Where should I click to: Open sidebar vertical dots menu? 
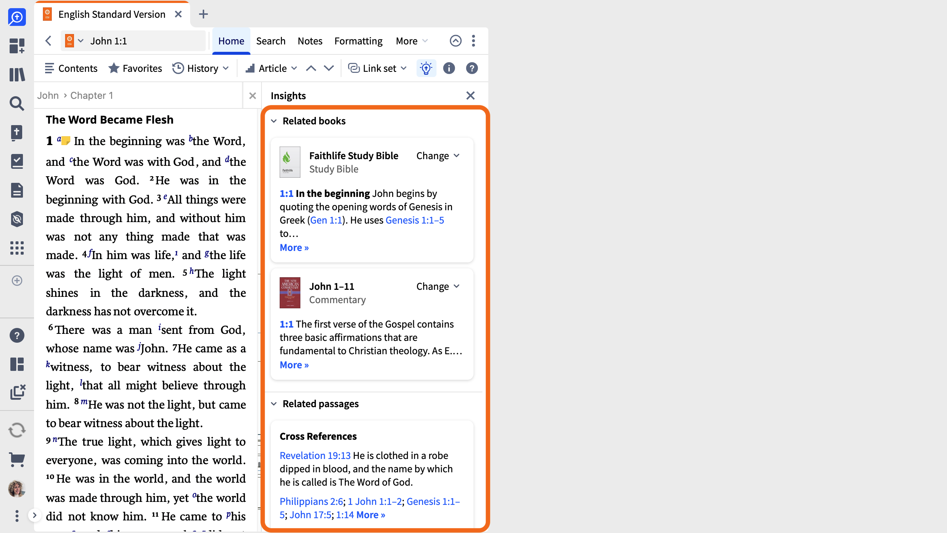point(17,516)
